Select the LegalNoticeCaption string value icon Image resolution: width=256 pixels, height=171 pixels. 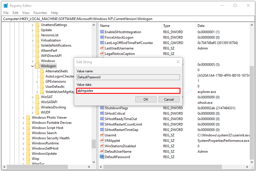(x=102, y=53)
